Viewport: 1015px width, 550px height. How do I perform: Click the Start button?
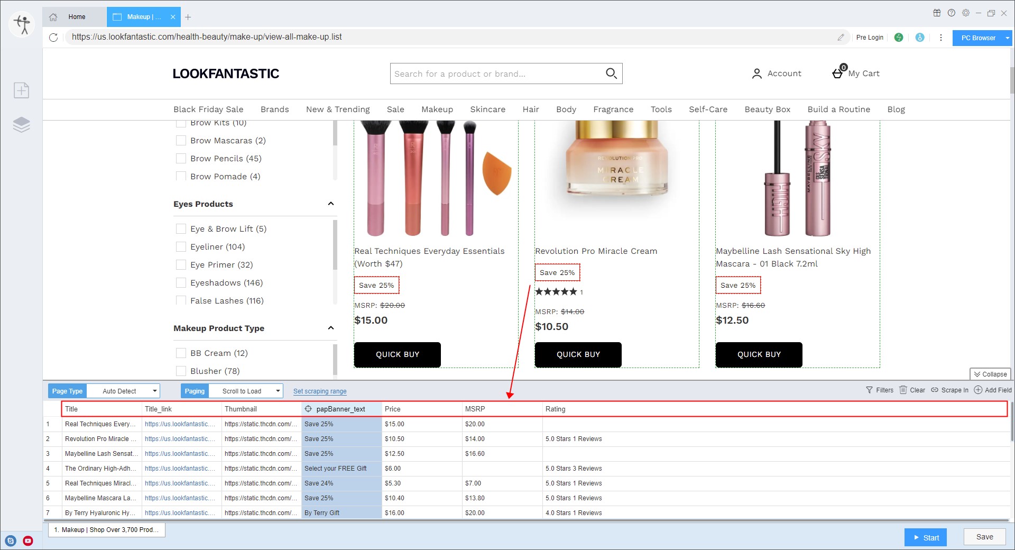(925, 537)
